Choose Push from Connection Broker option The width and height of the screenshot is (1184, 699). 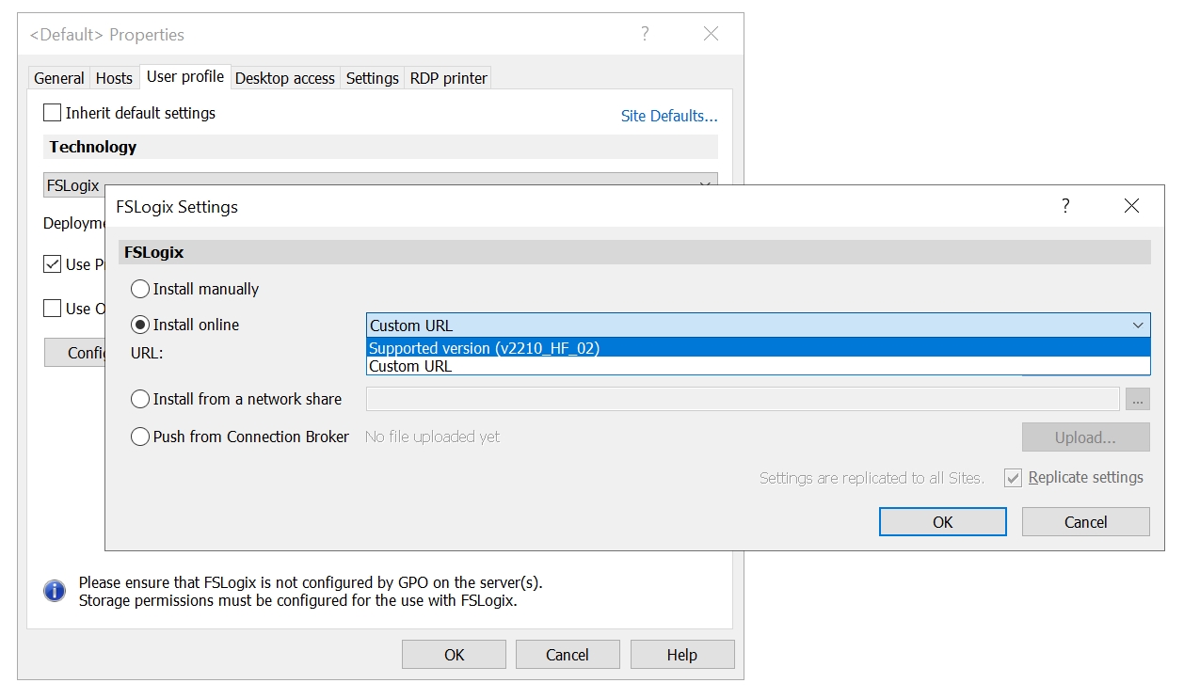140,437
